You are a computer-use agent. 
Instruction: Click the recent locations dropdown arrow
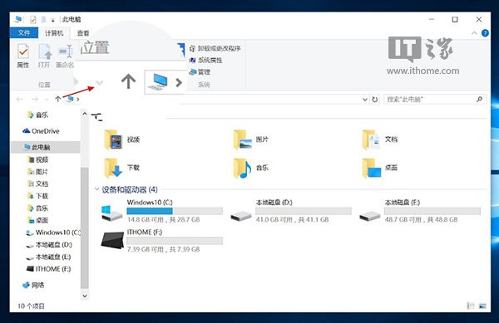47,100
